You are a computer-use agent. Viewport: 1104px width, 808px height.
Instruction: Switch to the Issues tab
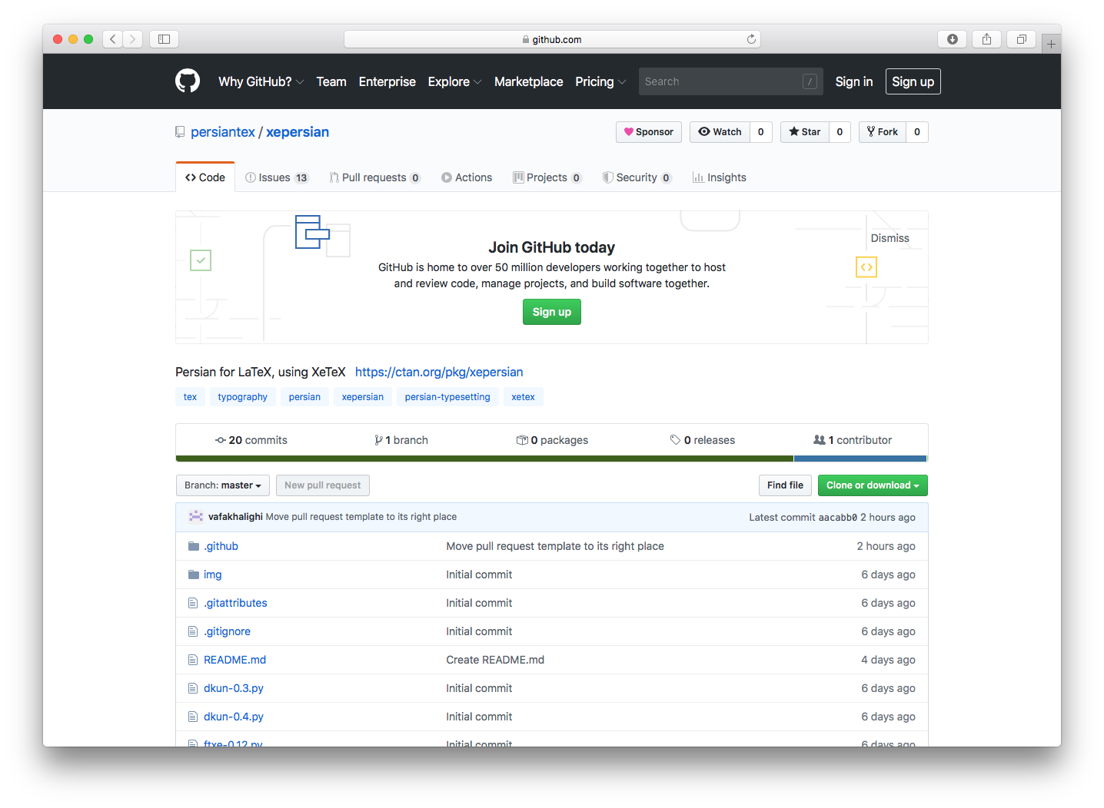pyautogui.click(x=277, y=177)
